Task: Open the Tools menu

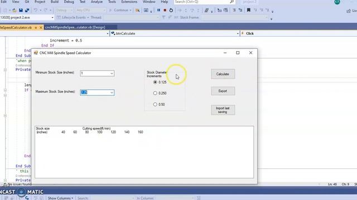Action: (112, 2)
